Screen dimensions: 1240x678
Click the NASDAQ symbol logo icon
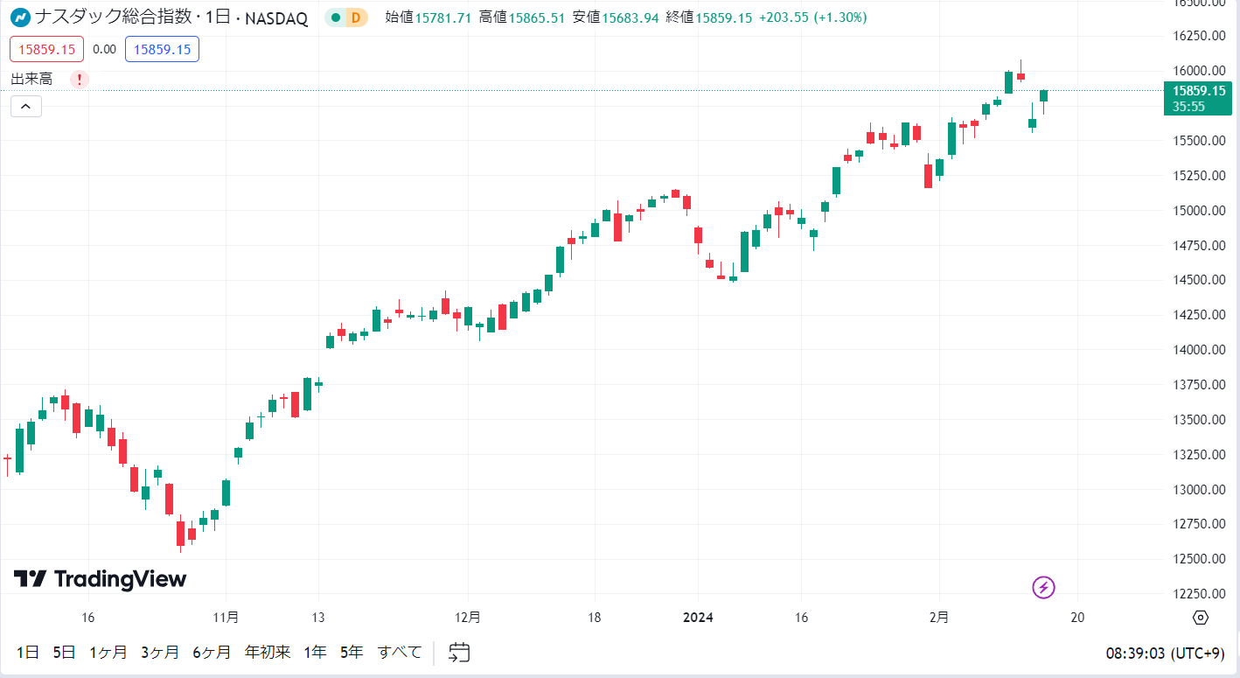(20, 17)
